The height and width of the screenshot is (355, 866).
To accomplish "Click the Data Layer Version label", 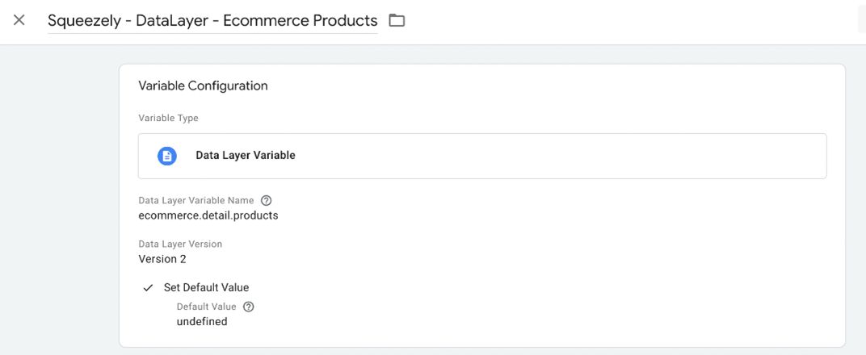I will coord(180,244).
